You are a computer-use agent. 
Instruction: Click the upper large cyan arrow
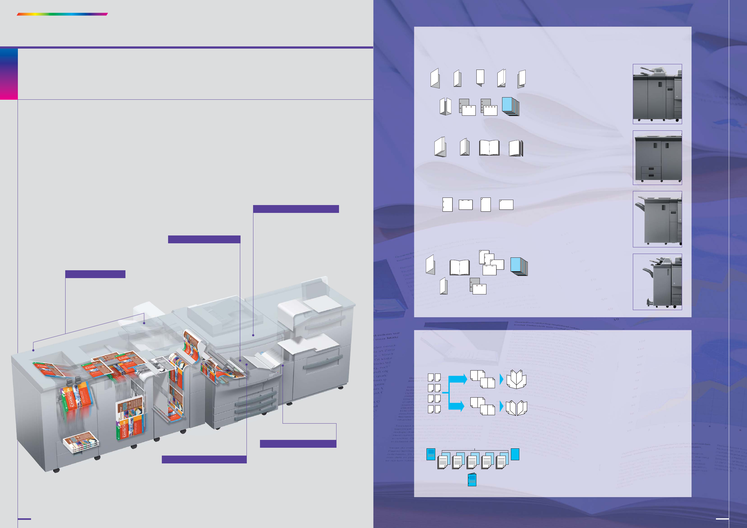tap(458, 379)
